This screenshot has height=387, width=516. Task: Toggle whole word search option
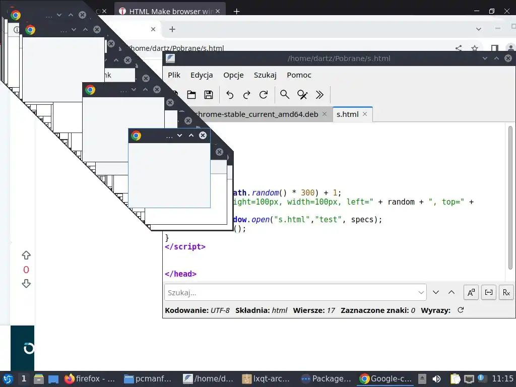(489, 292)
